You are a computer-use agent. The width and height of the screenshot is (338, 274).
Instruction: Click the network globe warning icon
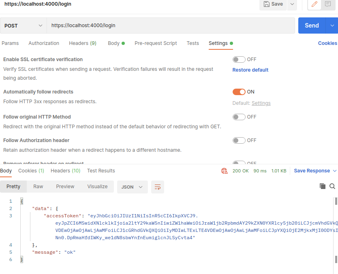[225, 171]
